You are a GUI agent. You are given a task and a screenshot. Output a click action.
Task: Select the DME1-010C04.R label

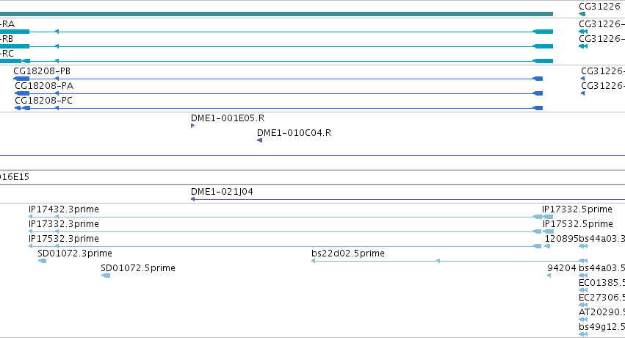pos(295,133)
